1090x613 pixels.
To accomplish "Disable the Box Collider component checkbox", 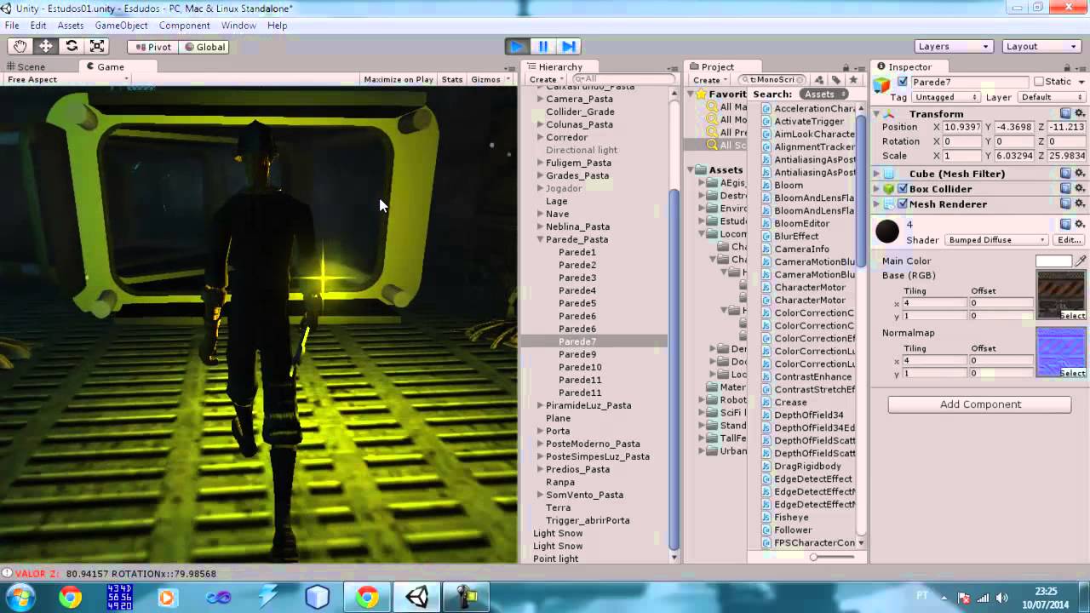I will [903, 189].
